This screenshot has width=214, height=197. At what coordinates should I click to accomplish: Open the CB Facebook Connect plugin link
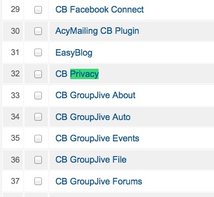tap(100, 9)
